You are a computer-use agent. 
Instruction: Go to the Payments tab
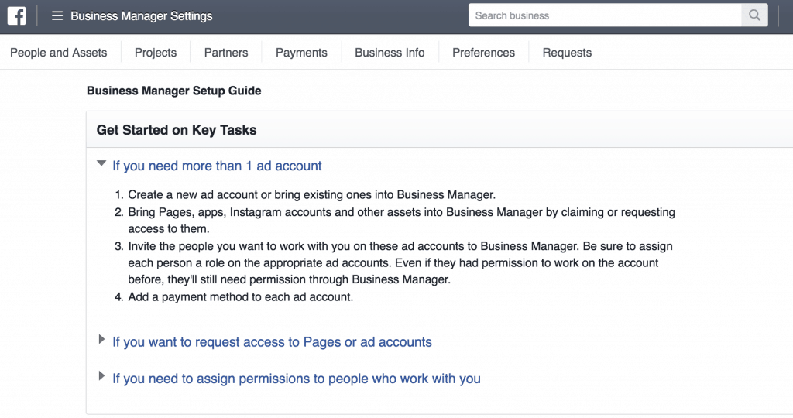click(301, 53)
